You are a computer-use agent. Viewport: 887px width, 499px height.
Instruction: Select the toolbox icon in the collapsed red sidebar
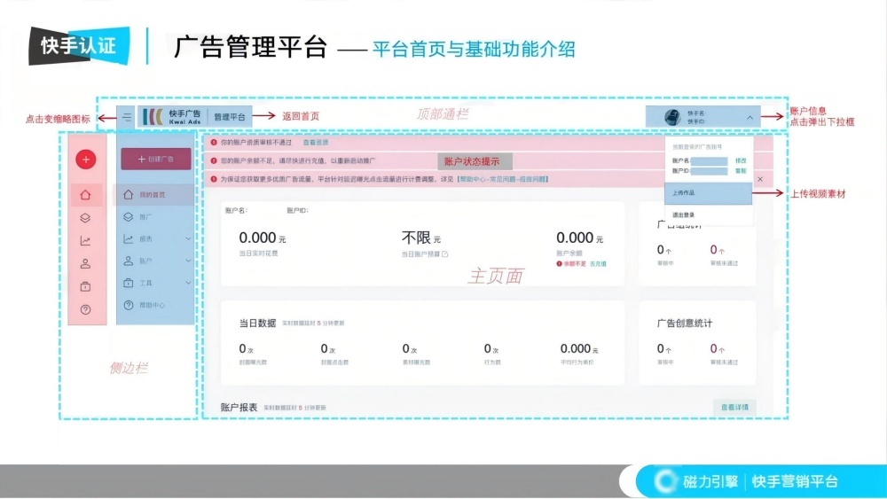click(85, 286)
